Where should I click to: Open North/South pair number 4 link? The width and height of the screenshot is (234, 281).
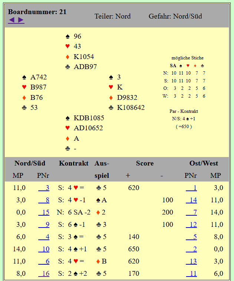click(x=44, y=237)
